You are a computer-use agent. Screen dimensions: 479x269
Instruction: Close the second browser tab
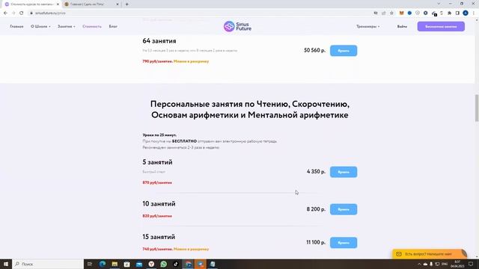tap(118, 4)
